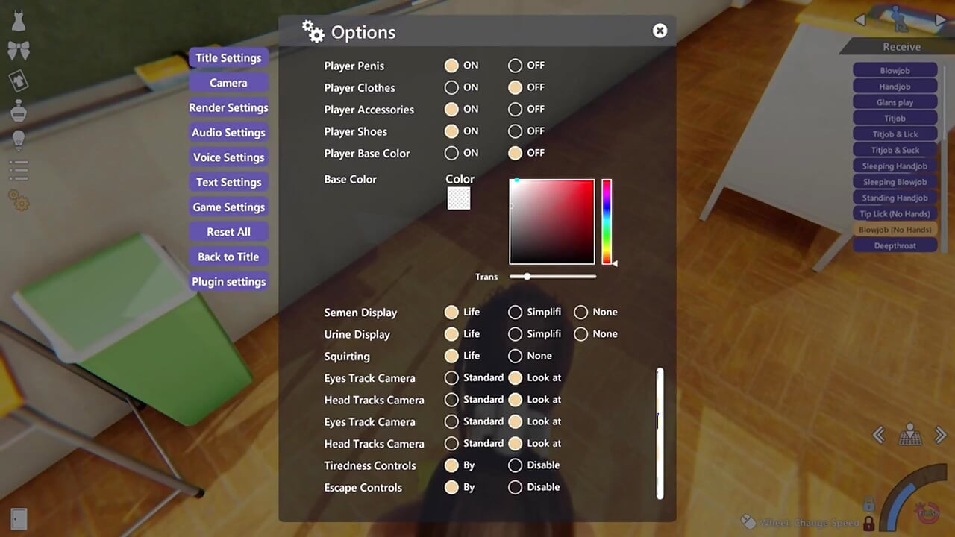Open the lightbulb lighting icon
955x537 pixels.
pyautogui.click(x=19, y=139)
